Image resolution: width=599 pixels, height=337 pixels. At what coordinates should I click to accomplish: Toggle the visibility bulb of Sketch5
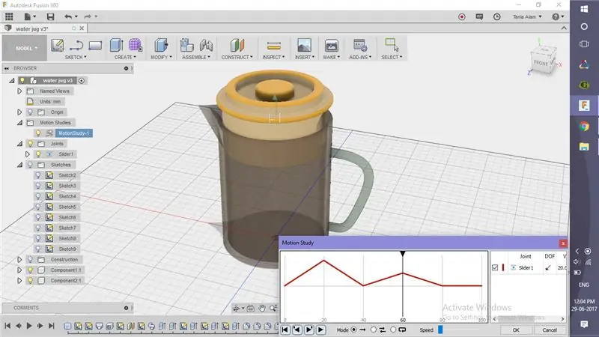[x=38, y=207]
